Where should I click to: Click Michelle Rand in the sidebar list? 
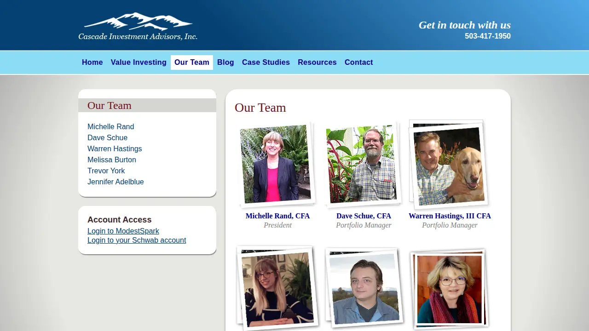click(x=111, y=127)
